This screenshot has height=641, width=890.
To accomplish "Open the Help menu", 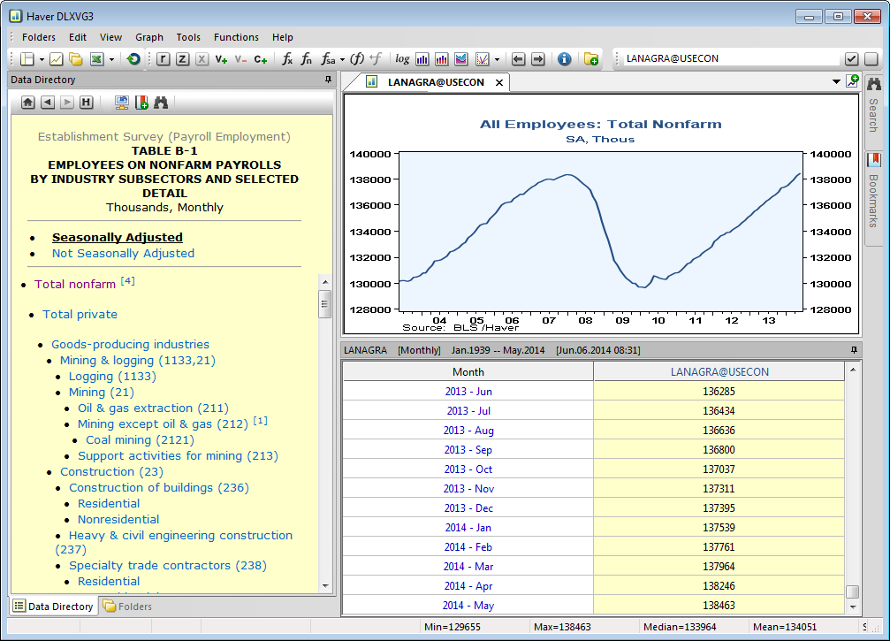I will (x=283, y=37).
